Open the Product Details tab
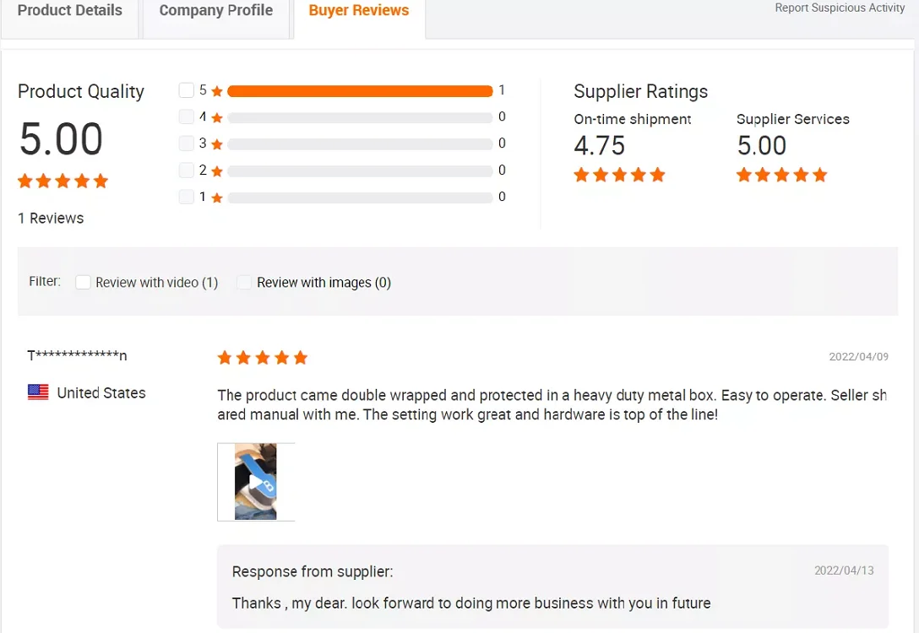The image size is (919, 633). tap(70, 11)
